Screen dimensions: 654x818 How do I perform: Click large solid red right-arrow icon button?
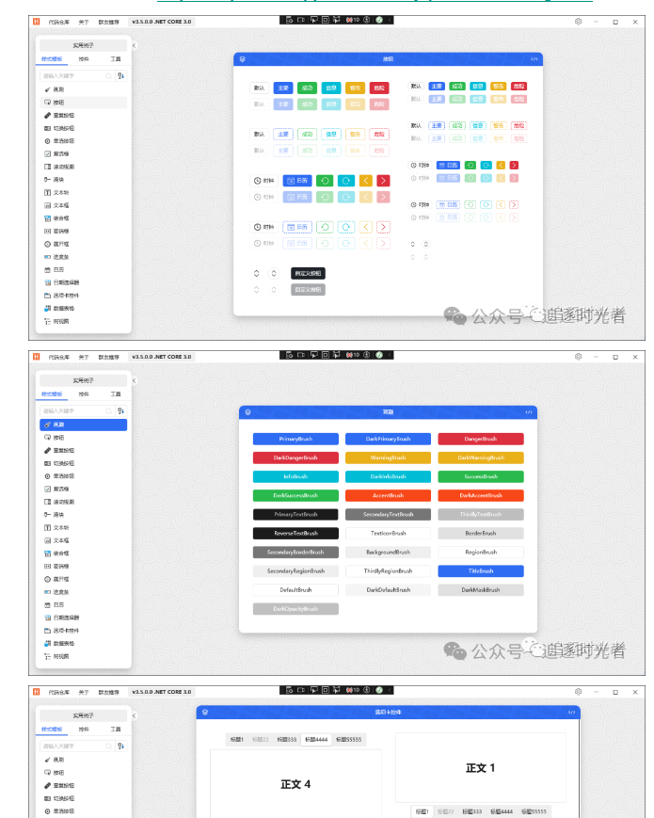383,181
